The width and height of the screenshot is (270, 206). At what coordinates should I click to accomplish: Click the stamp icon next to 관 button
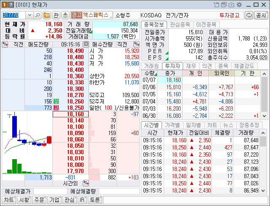[x=65, y=15]
